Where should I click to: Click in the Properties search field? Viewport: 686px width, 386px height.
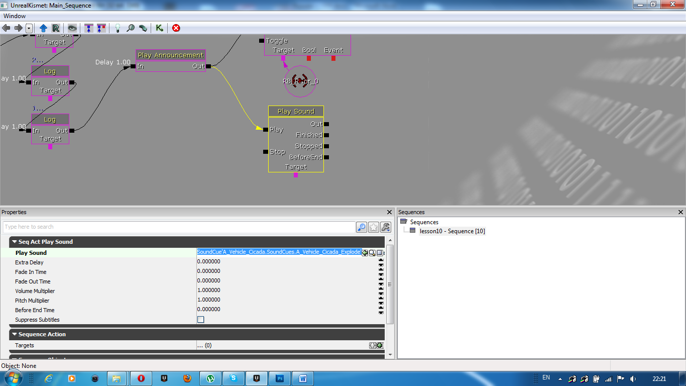point(179,227)
